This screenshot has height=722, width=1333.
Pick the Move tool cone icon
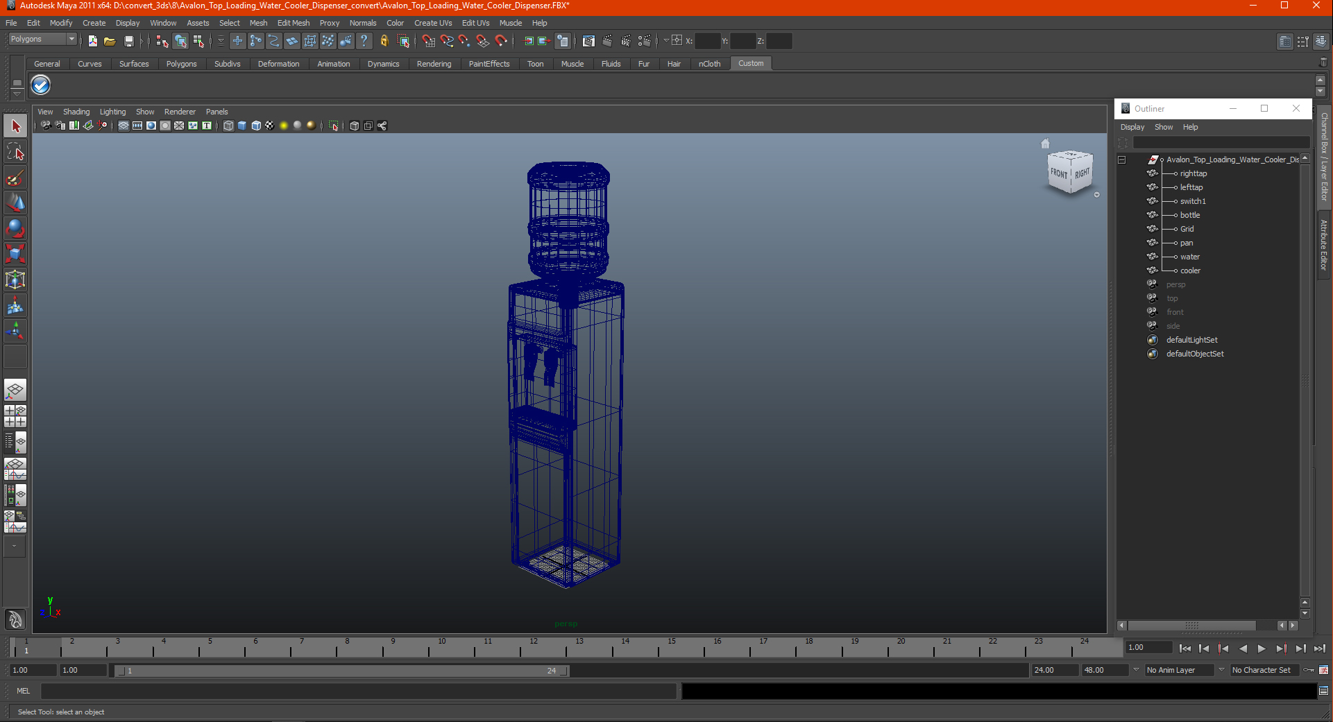15,203
